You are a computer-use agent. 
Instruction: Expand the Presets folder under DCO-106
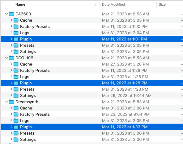(11, 89)
